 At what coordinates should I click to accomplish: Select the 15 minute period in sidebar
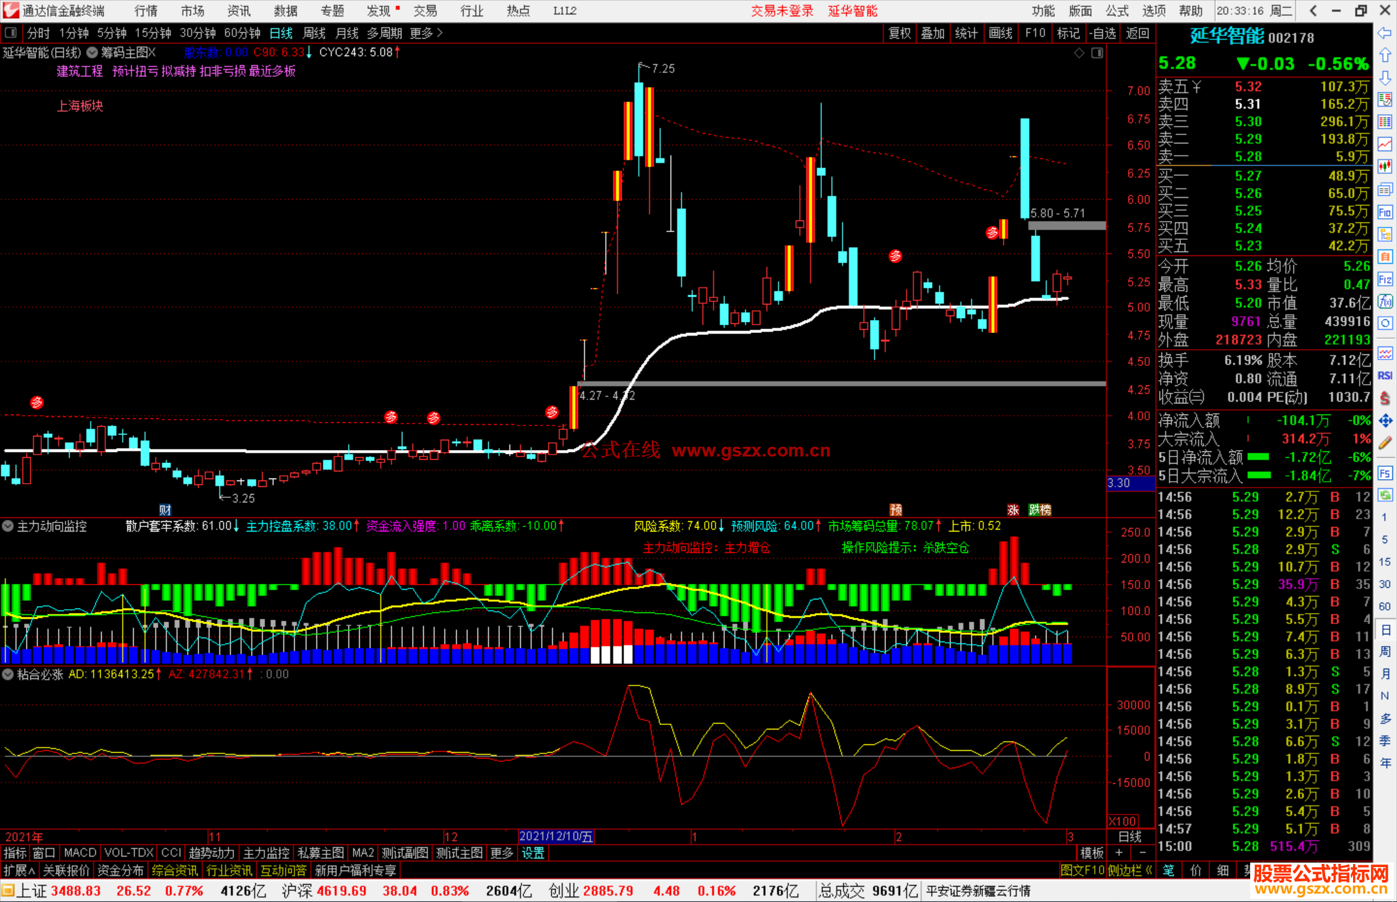tap(1385, 561)
